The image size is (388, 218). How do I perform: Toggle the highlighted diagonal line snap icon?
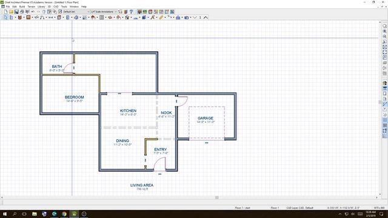coord(384,104)
